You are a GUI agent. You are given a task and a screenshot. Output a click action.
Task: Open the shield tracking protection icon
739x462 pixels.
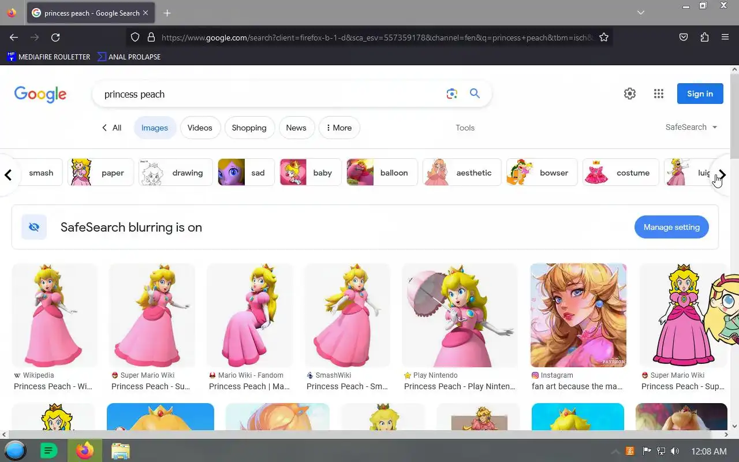pos(135,38)
